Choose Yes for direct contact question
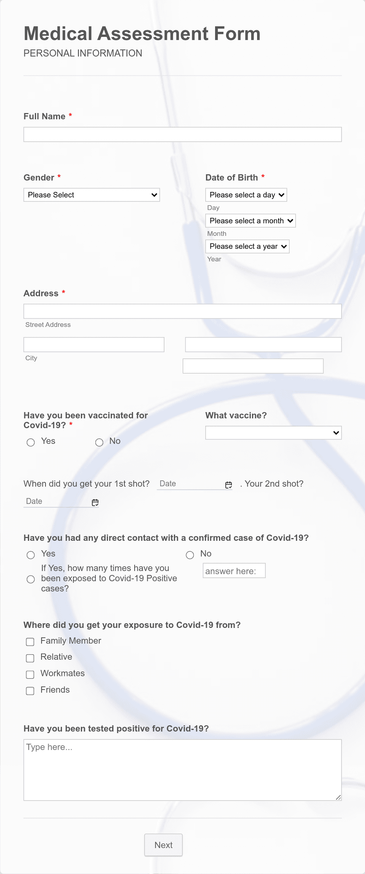Viewport: 365px width, 874px height. click(31, 555)
